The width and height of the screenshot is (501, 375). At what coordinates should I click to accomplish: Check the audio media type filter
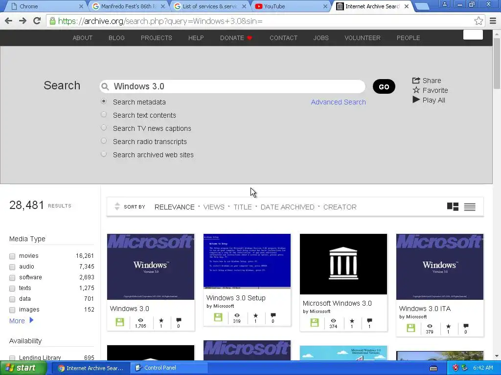tap(12, 267)
